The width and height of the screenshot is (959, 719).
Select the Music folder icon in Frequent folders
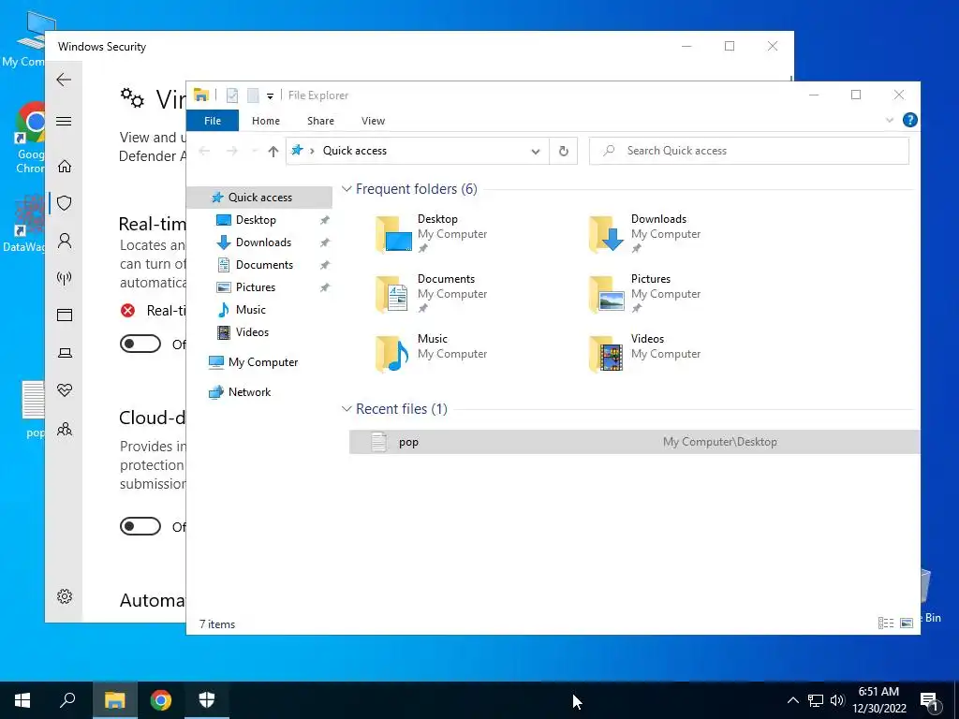coord(392,354)
